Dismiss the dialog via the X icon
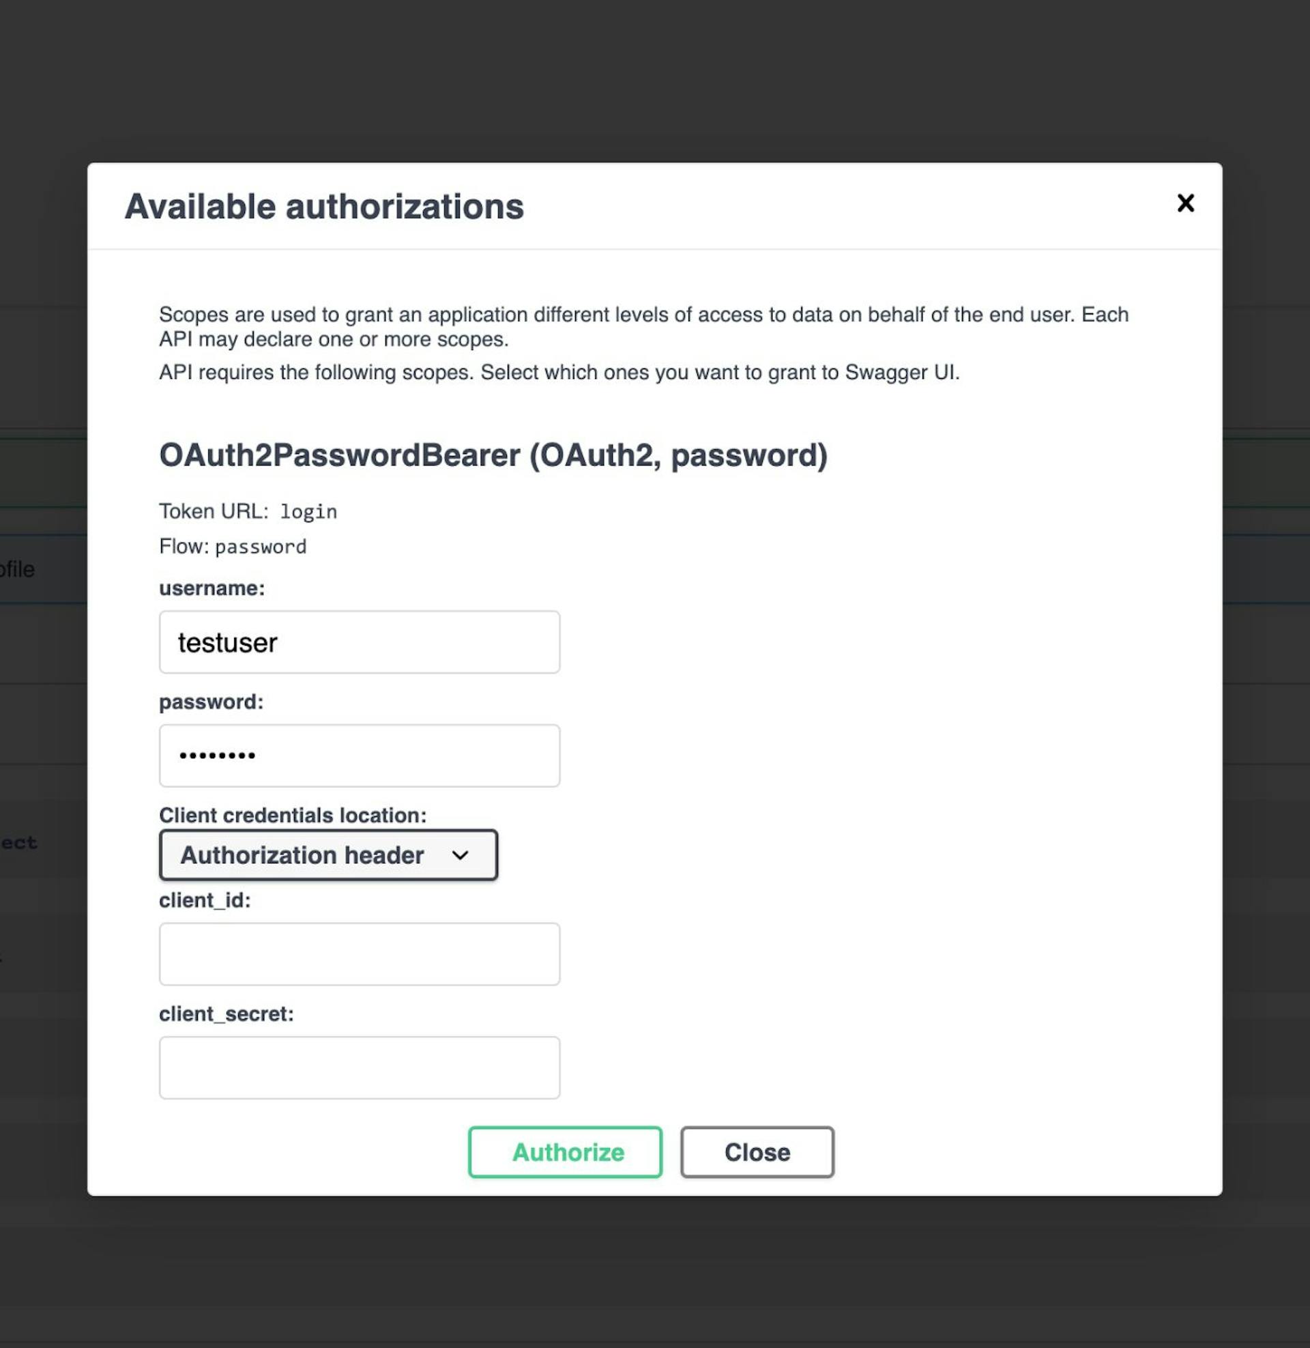This screenshot has width=1310, height=1348. pos(1184,203)
